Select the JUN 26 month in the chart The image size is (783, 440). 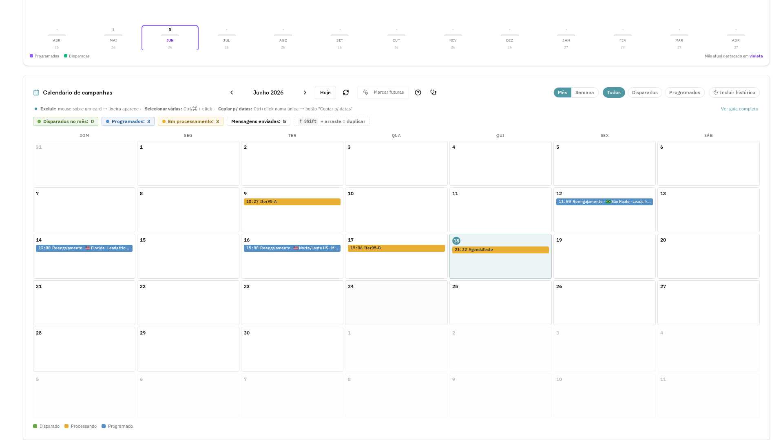click(170, 38)
